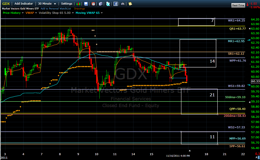Viewport: 260px width, 160px height.
Task: Open chart Settings
Action: (66, 4)
